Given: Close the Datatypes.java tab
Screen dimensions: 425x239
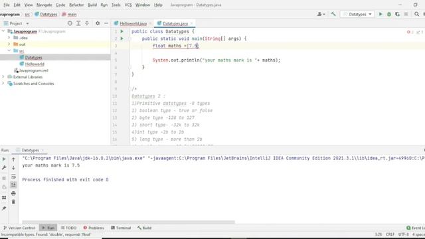Looking at the screenshot, I should pos(191,24).
